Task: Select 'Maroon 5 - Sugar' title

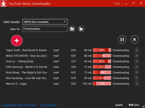Action: [x=16, y=84]
